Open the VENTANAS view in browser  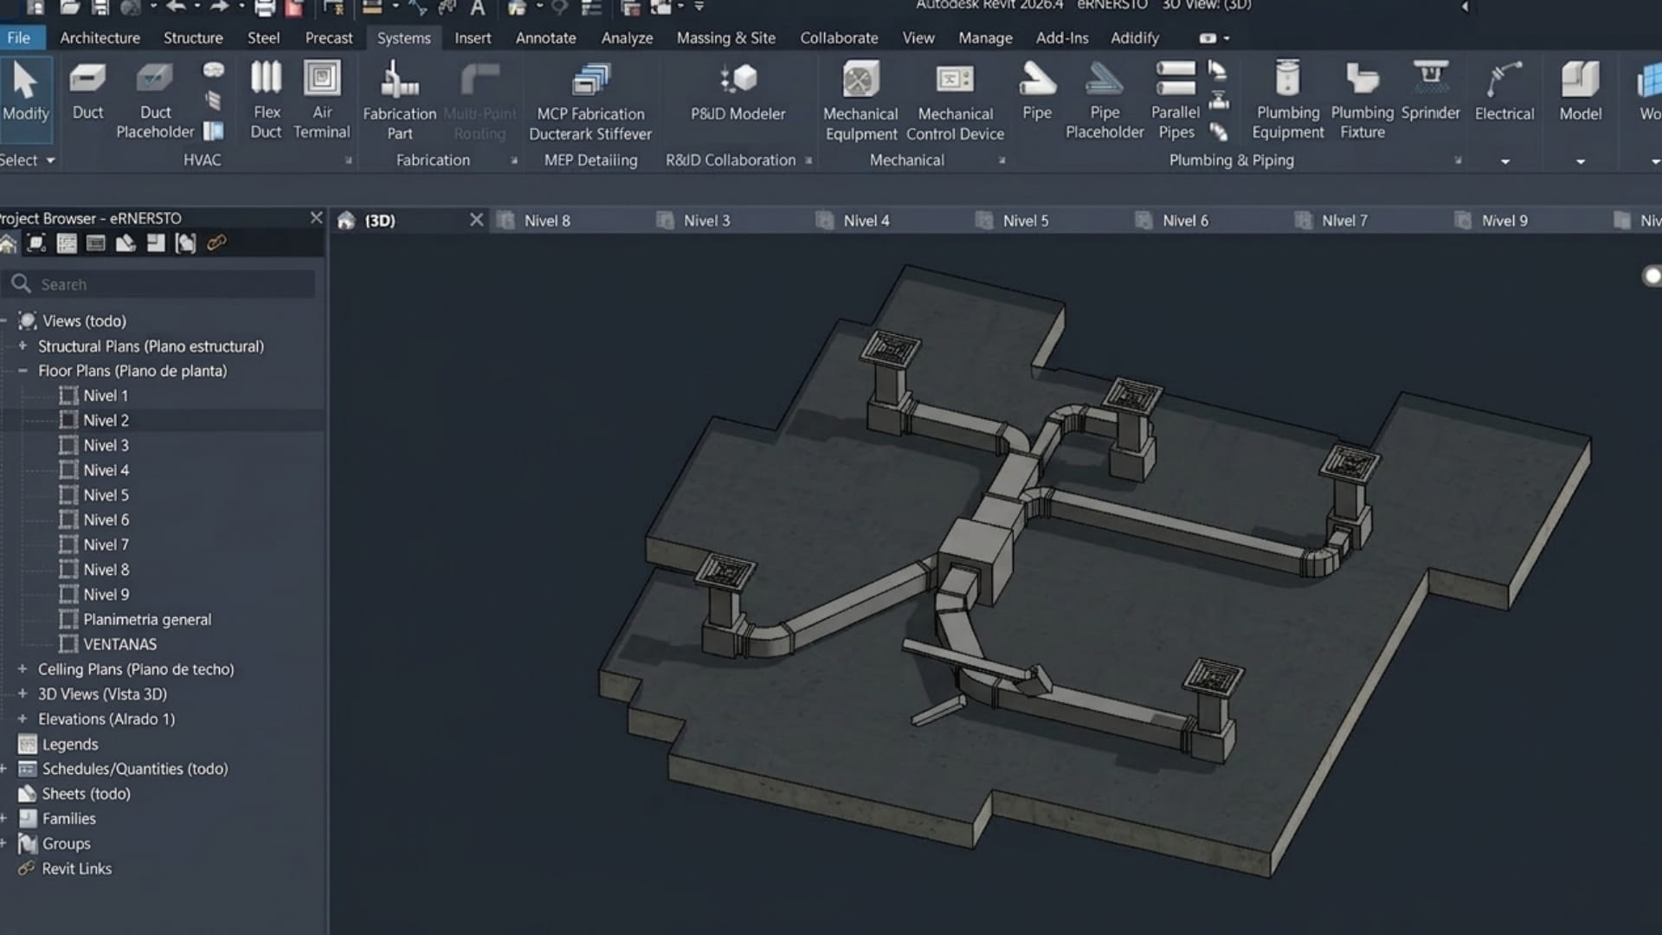tap(119, 645)
